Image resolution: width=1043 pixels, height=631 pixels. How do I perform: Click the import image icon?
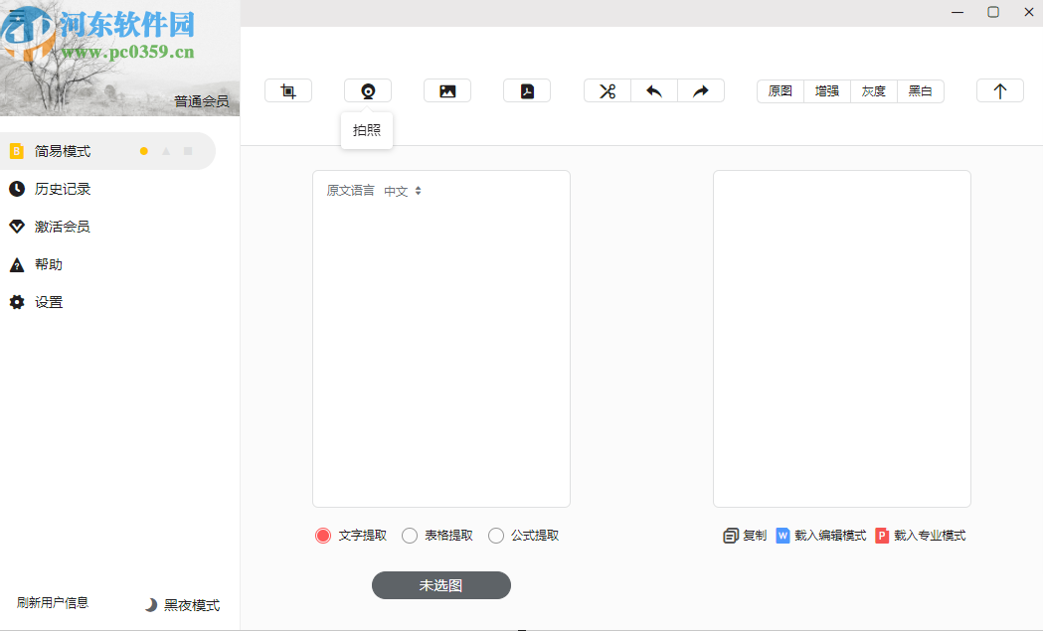tap(446, 89)
